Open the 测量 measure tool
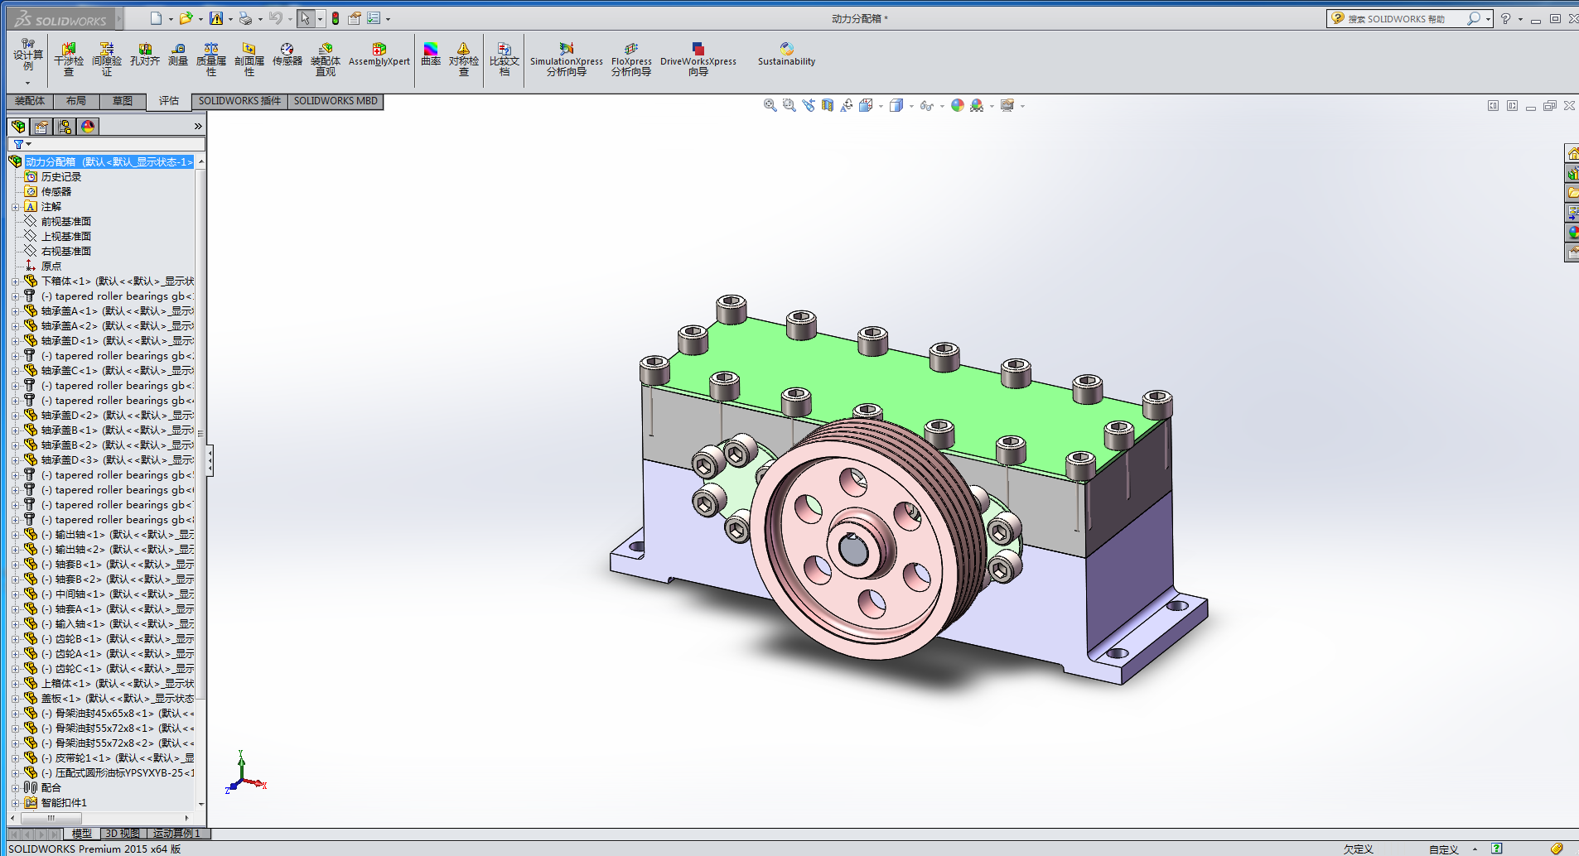The image size is (1579, 856). [x=178, y=55]
